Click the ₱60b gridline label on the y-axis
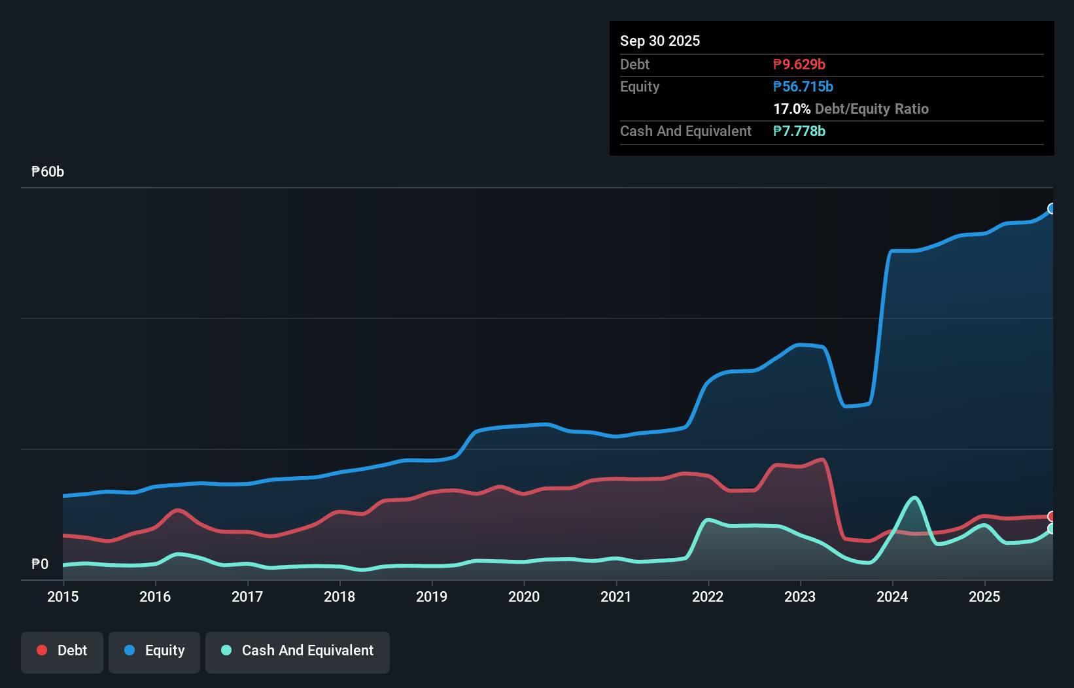The image size is (1074, 688). [x=46, y=171]
